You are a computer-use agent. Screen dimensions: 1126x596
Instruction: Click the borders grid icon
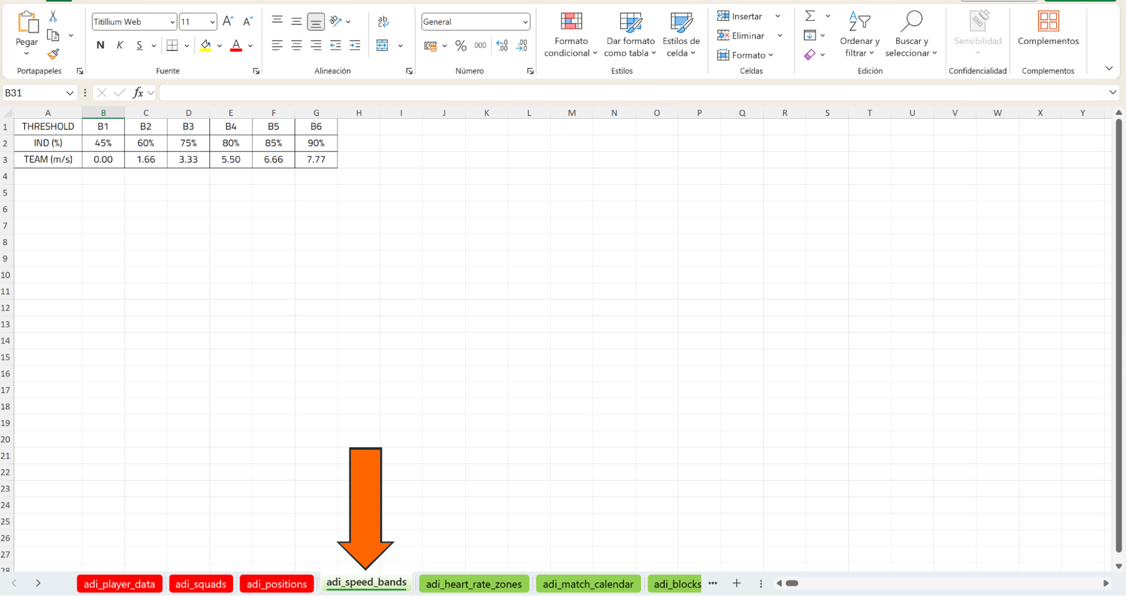point(172,46)
